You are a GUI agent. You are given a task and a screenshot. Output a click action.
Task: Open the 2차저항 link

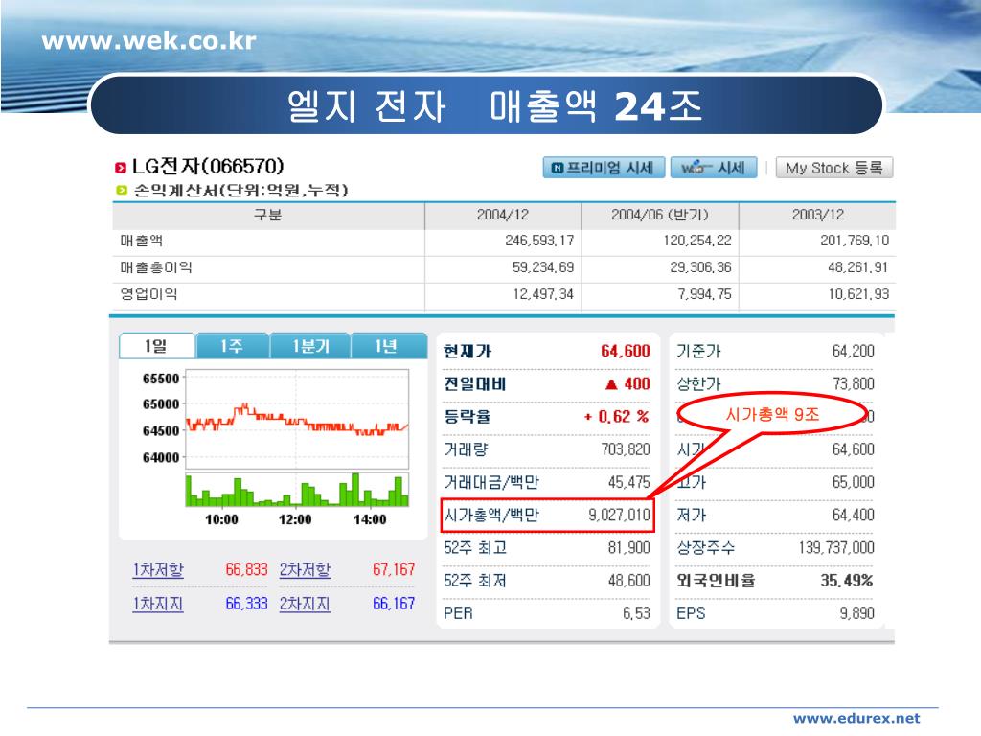305,569
